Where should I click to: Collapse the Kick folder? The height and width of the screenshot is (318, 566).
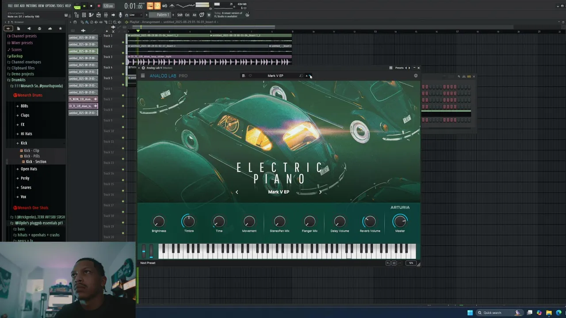pos(24,143)
